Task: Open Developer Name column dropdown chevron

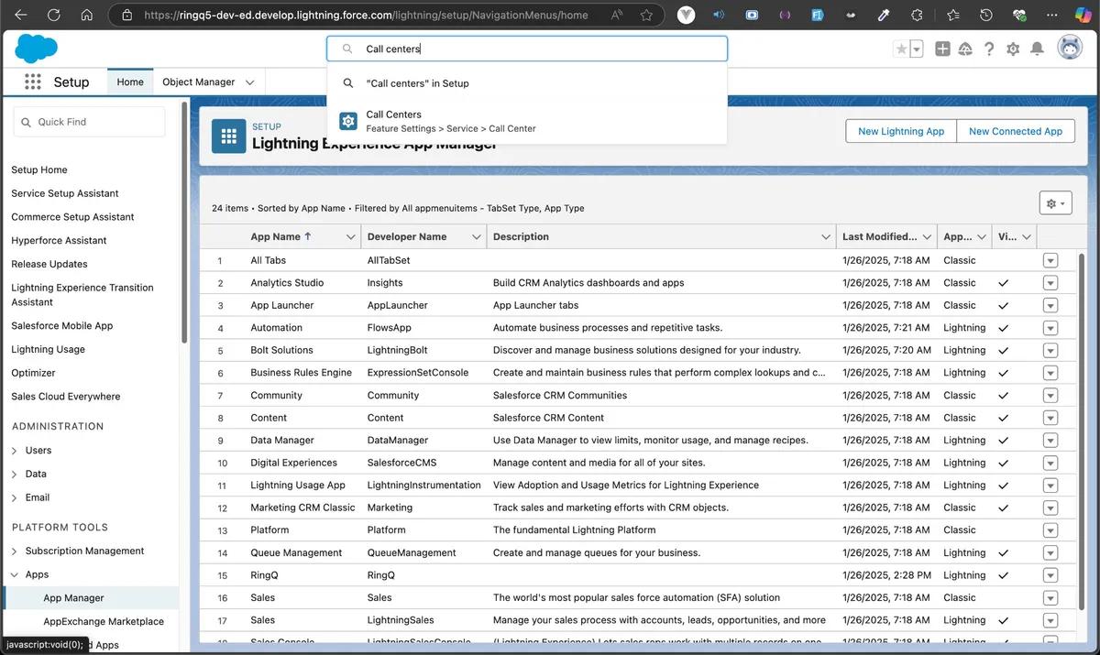Action: 477,237
